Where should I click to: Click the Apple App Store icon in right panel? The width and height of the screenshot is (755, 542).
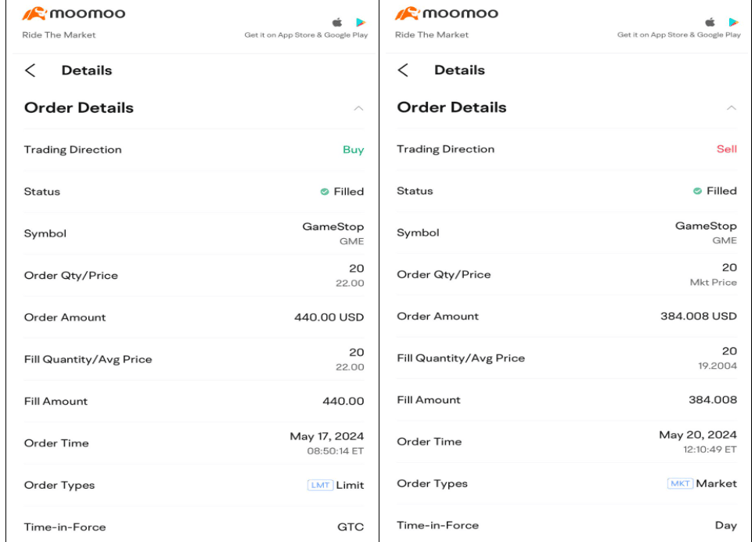[x=710, y=22]
